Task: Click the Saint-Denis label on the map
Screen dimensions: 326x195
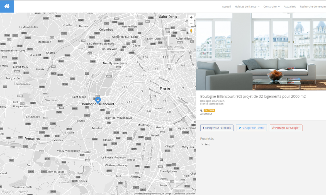Action: click(x=168, y=17)
